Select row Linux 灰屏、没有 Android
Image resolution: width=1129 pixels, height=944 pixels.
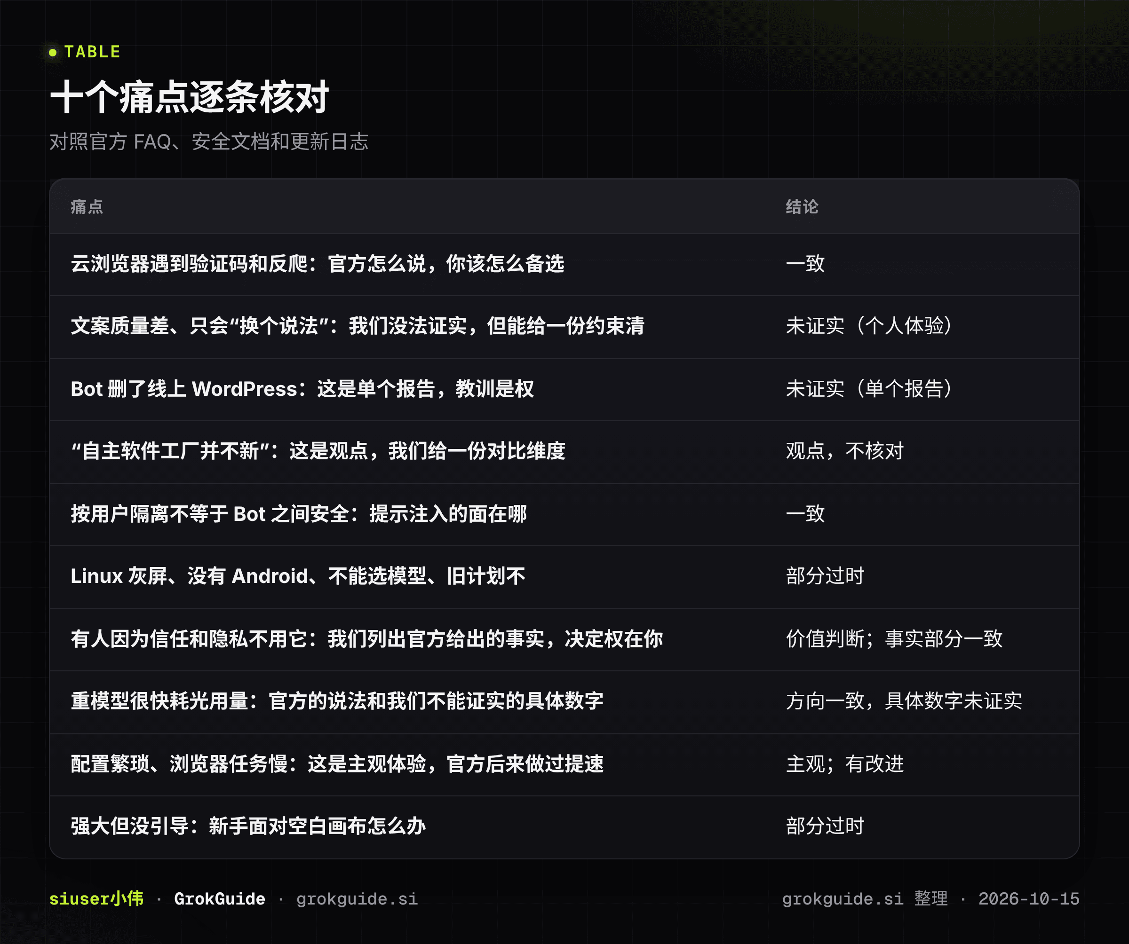(x=564, y=577)
